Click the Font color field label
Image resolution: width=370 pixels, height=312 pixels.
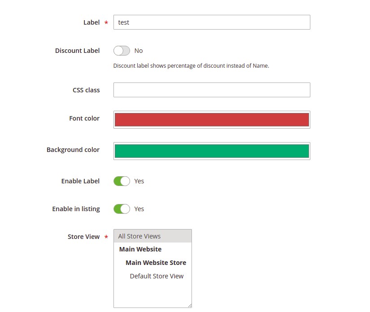click(84, 118)
